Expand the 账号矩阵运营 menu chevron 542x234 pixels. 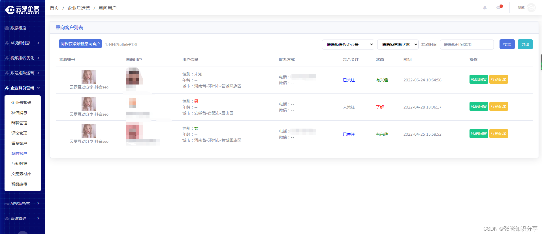coord(38,73)
